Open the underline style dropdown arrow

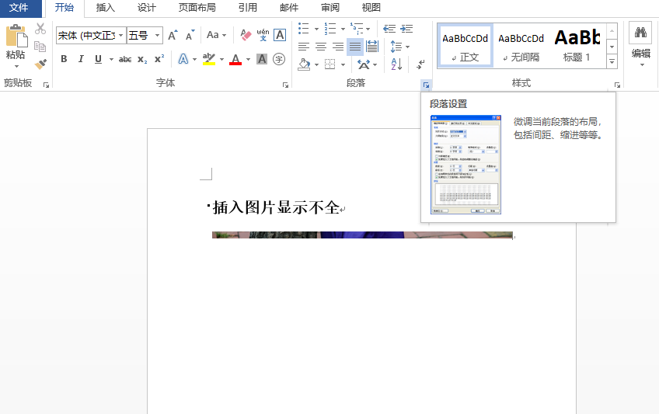(x=111, y=60)
